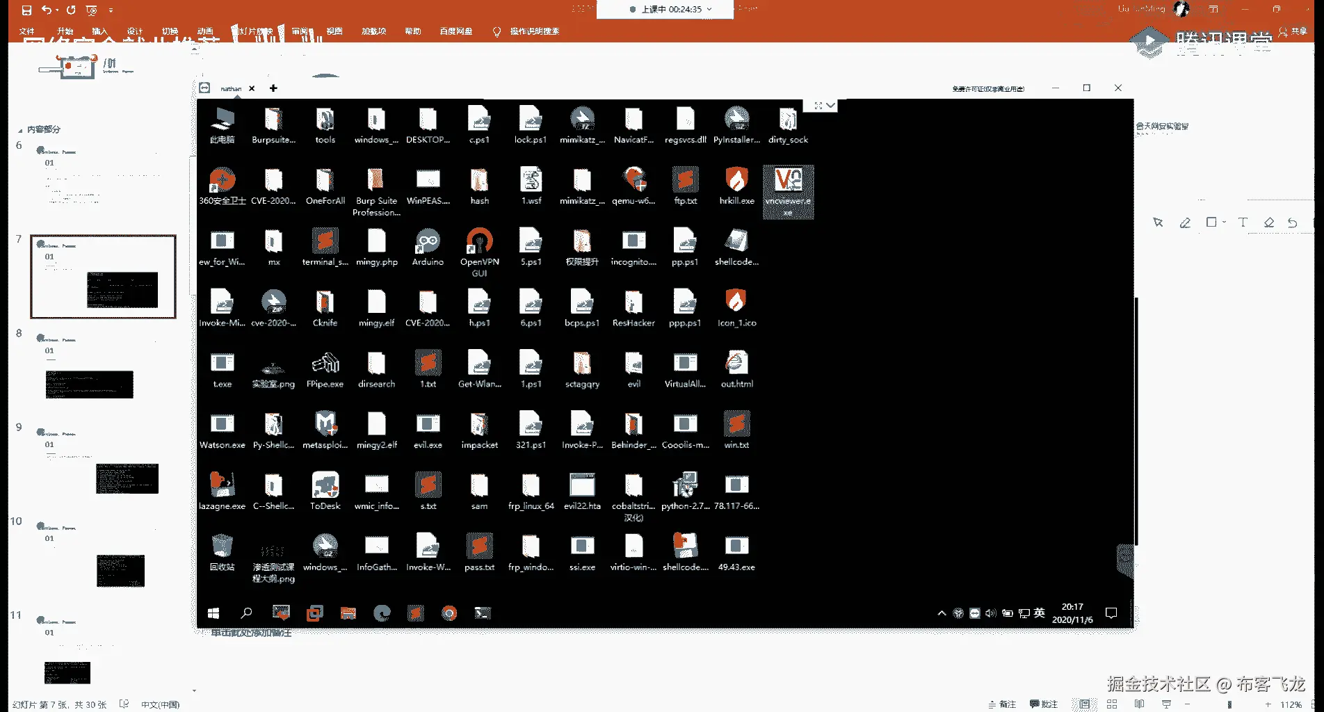Toggle the 英 input method indicator
This screenshot has height=712, width=1324.
coord(1039,613)
